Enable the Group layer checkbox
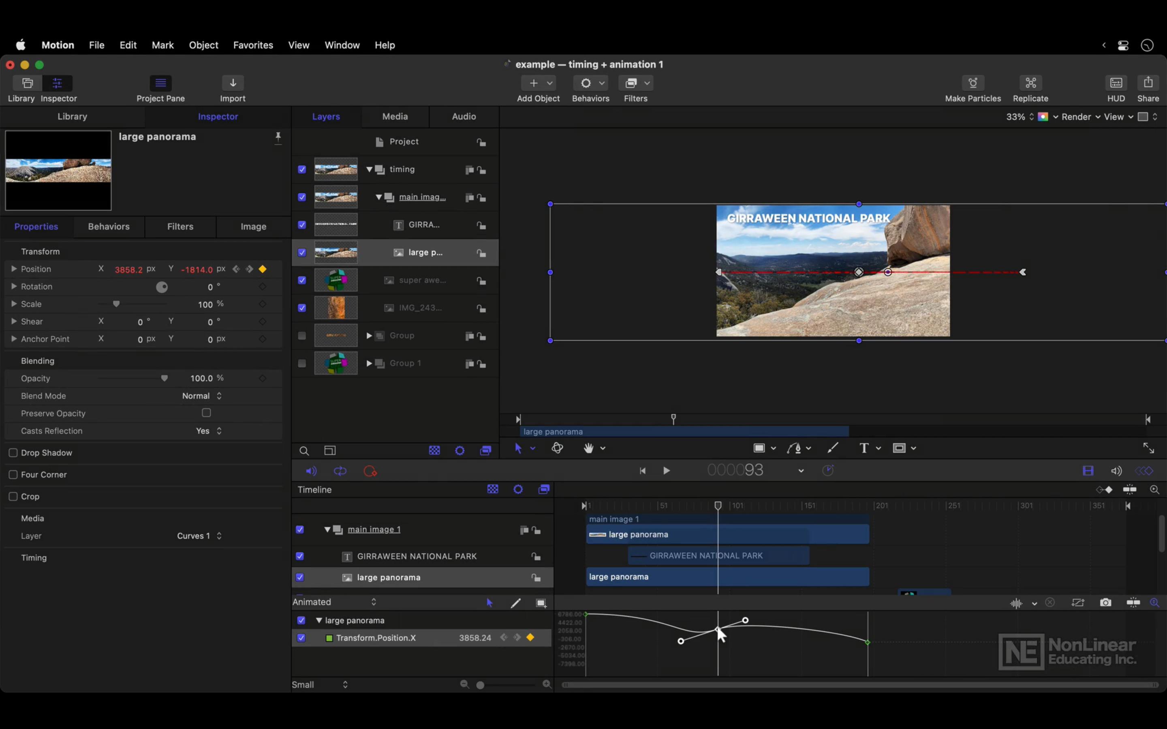 coord(302,336)
